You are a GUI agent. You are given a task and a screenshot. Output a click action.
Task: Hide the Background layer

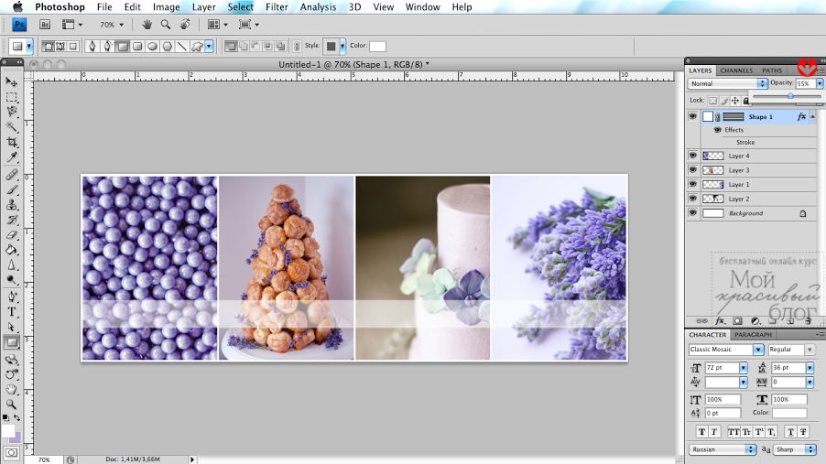click(x=692, y=212)
